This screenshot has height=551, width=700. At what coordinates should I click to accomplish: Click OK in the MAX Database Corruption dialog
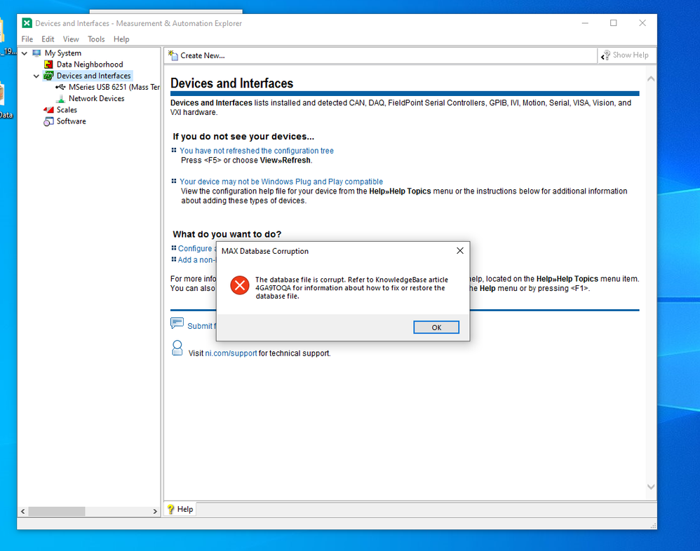click(x=436, y=327)
